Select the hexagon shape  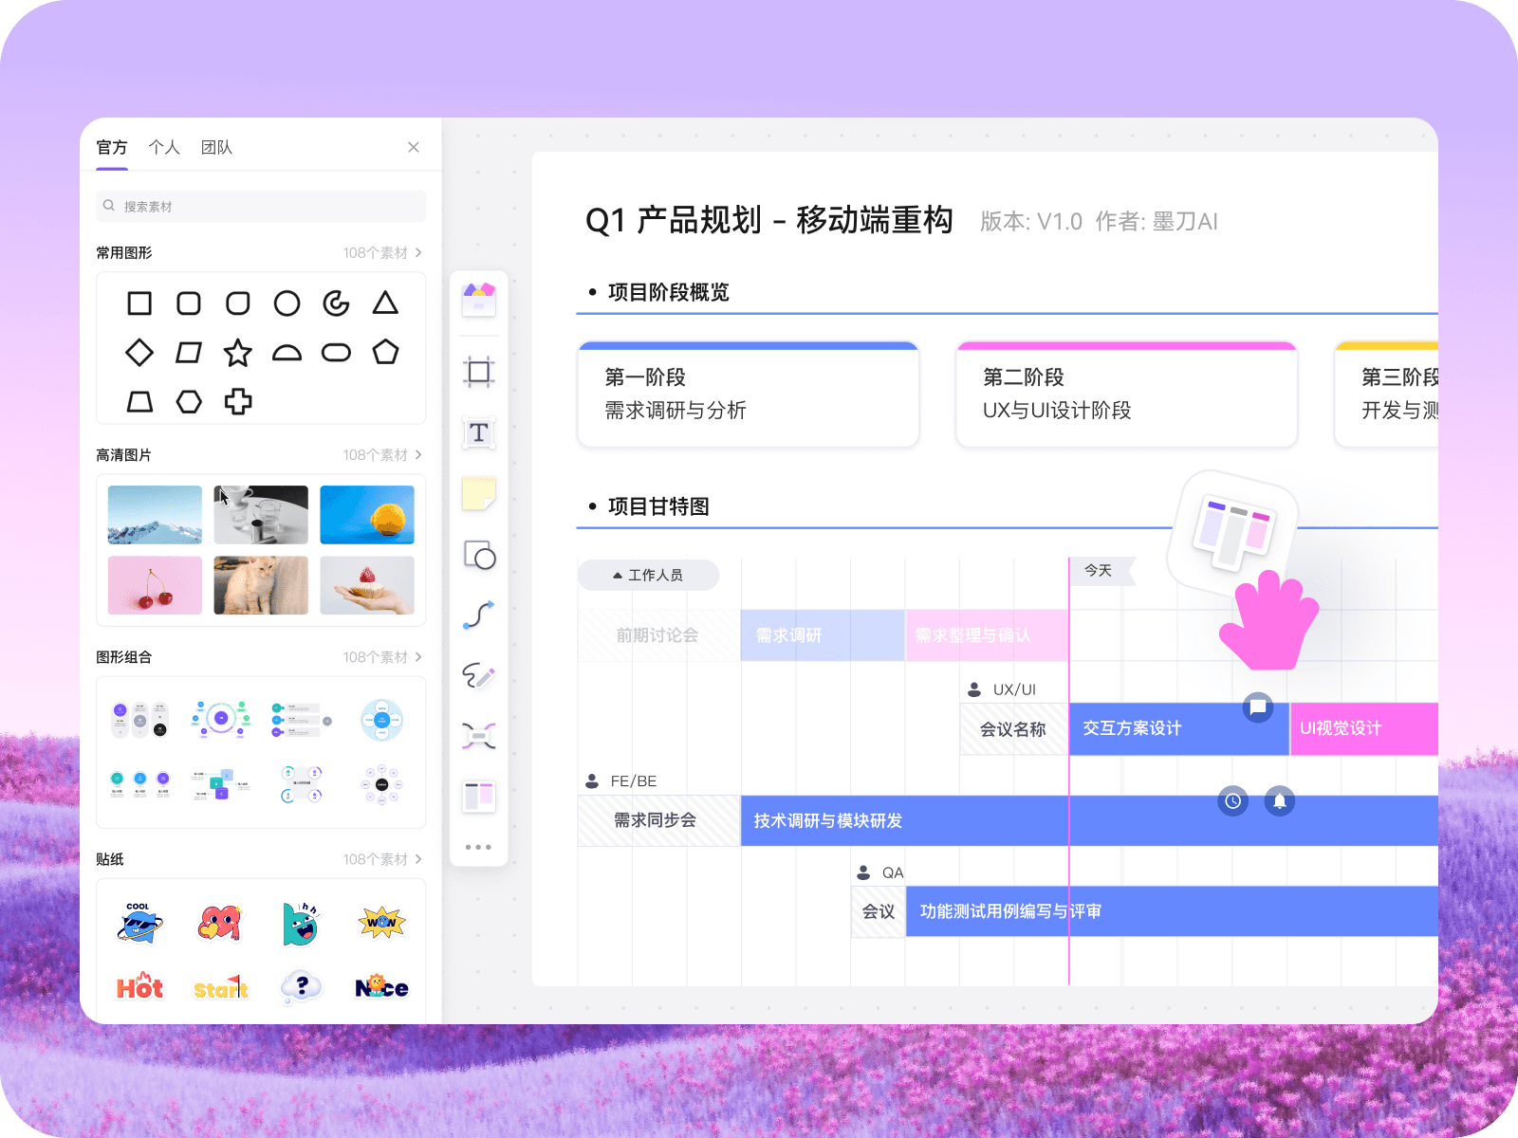point(189,402)
